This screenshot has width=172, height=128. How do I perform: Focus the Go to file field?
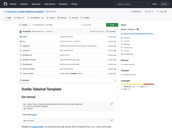pos(92,25)
